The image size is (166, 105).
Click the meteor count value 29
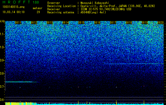pos(38,12)
